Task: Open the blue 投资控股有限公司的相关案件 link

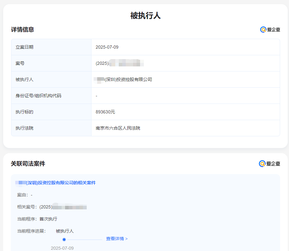Action: (56, 183)
